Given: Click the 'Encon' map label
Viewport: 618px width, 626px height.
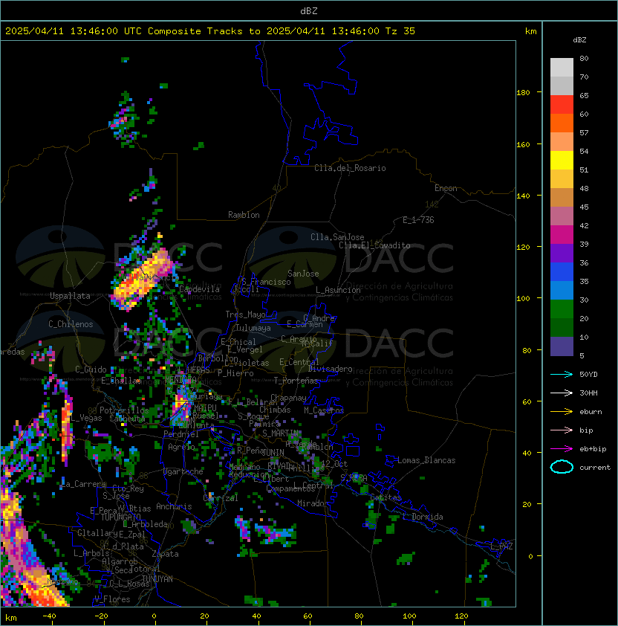Looking at the screenshot, I should (x=446, y=188).
